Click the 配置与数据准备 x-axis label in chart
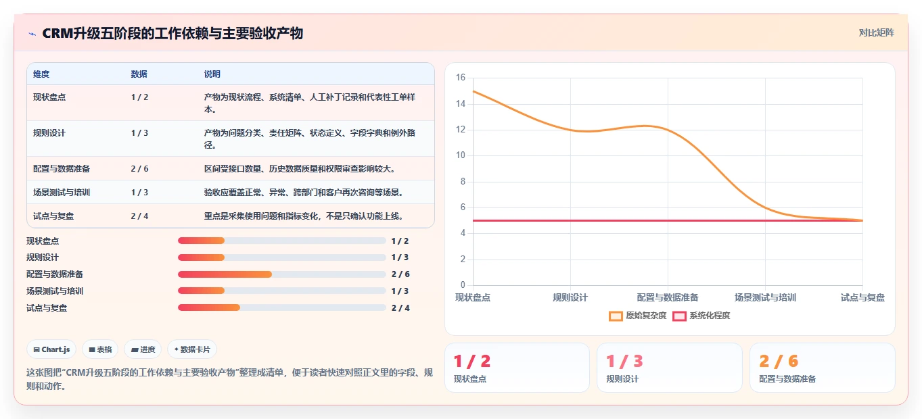The height and width of the screenshot is (419, 922). [x=668, y=297]
